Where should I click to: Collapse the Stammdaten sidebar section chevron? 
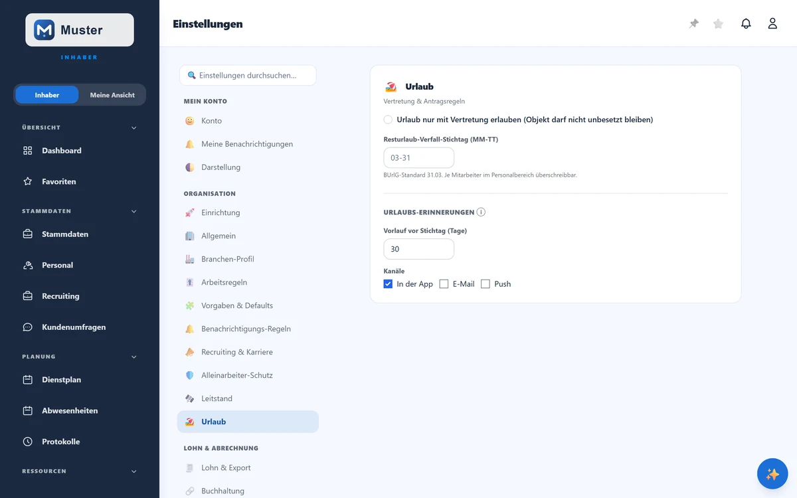pos(133,211)
